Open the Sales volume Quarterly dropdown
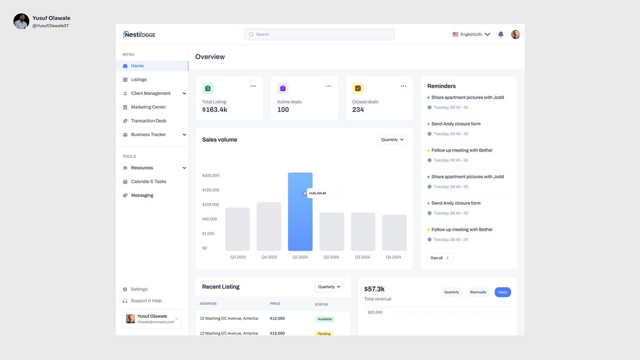The width and height of the screenshot is (640, 360). [x=392, y=139]
